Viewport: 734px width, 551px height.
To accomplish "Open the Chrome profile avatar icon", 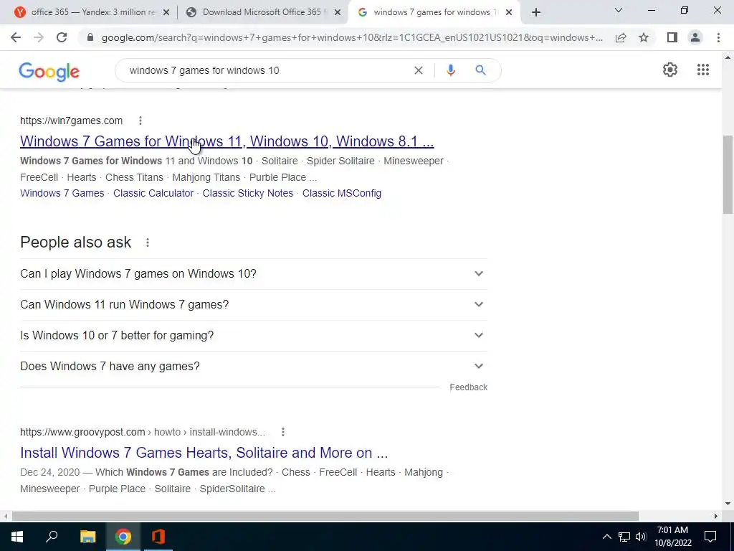I will click(x=695, y=37).
